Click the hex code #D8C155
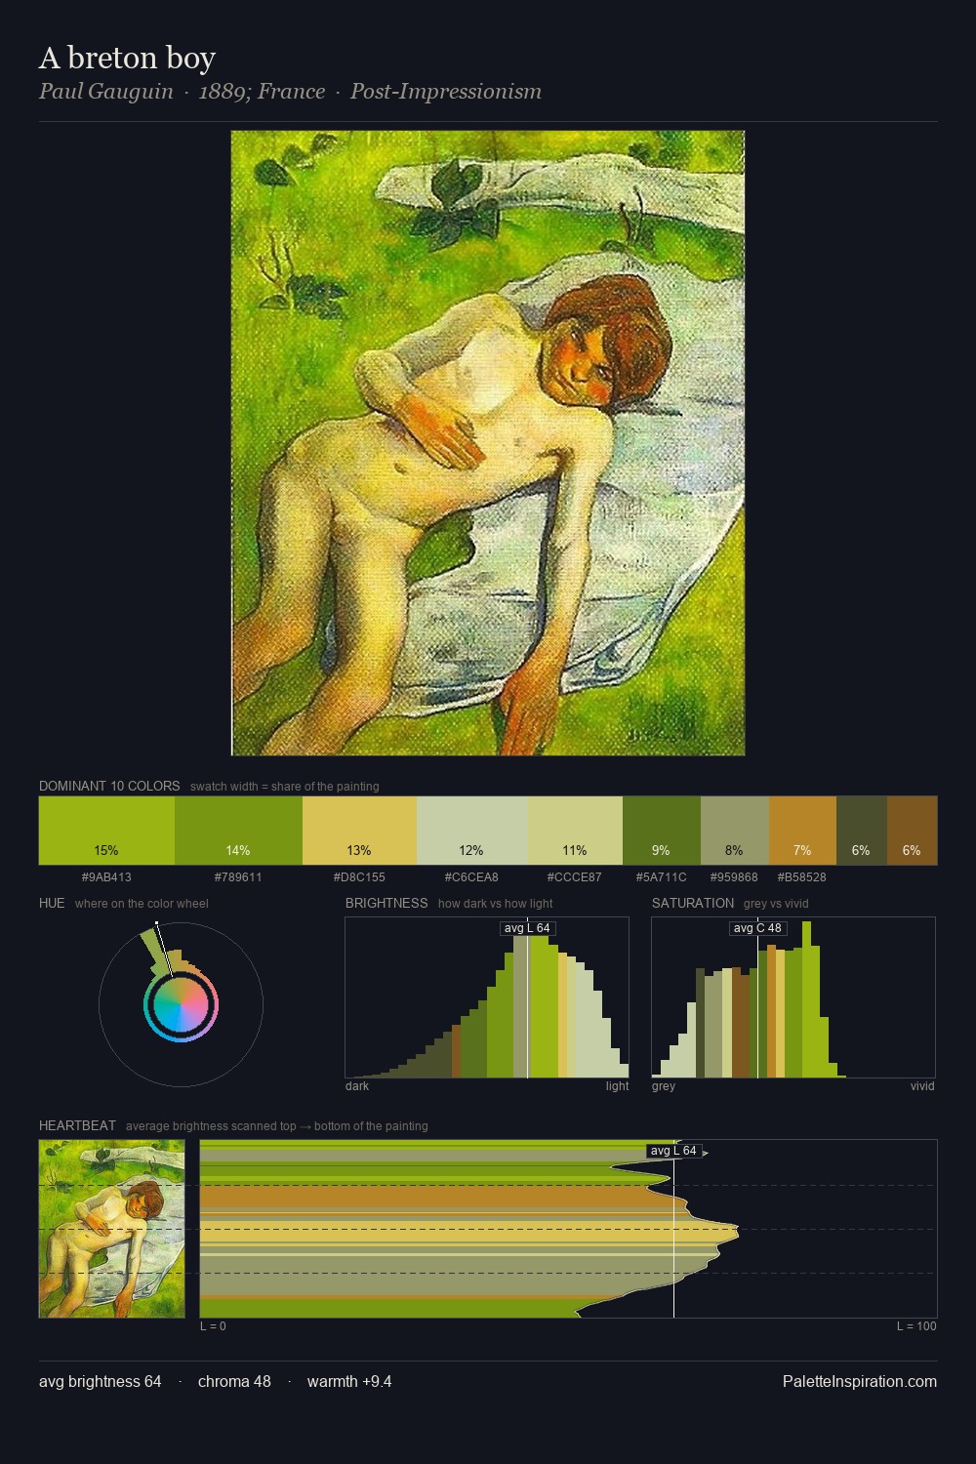Screen dimensions: 976x1464 [x=359, y=876]
